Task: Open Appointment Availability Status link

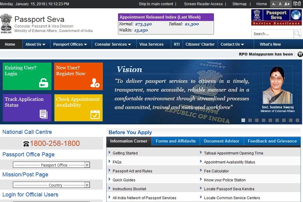Action: tap(229, 162)
